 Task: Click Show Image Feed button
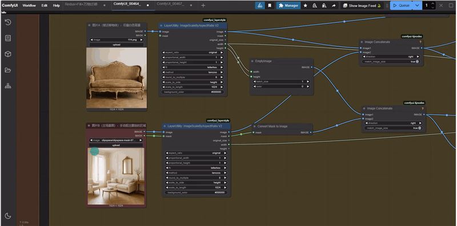[x=363, y=5]
